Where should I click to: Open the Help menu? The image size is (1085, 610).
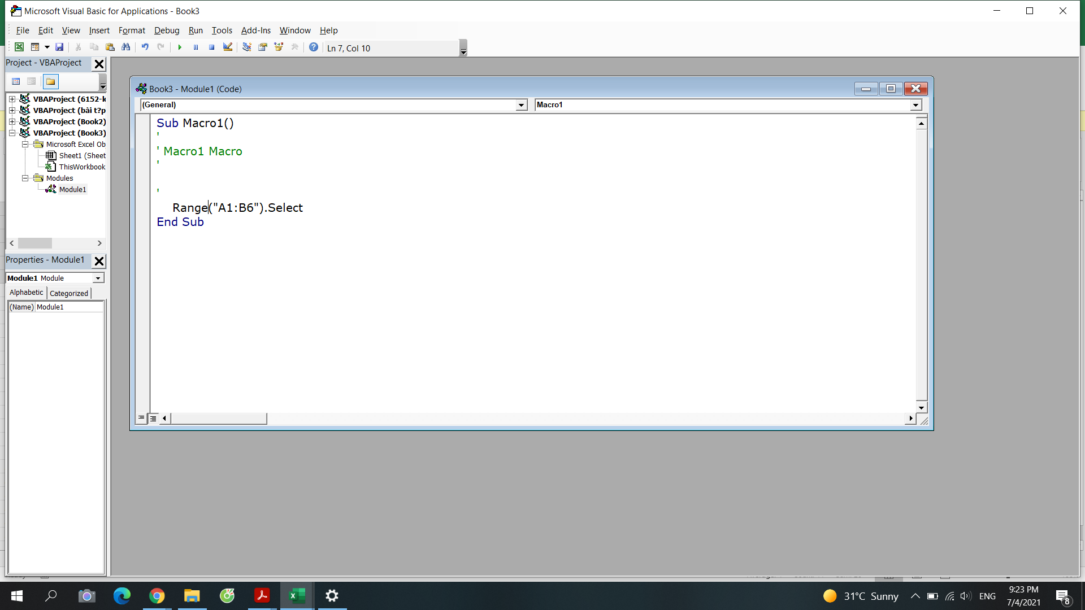point(328,30)
